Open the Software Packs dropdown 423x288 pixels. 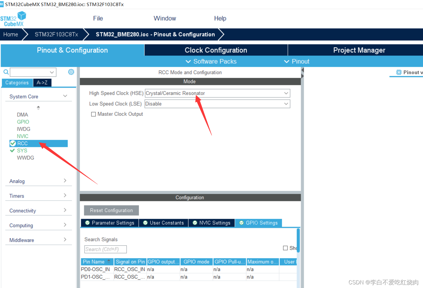tap(211, 61)
